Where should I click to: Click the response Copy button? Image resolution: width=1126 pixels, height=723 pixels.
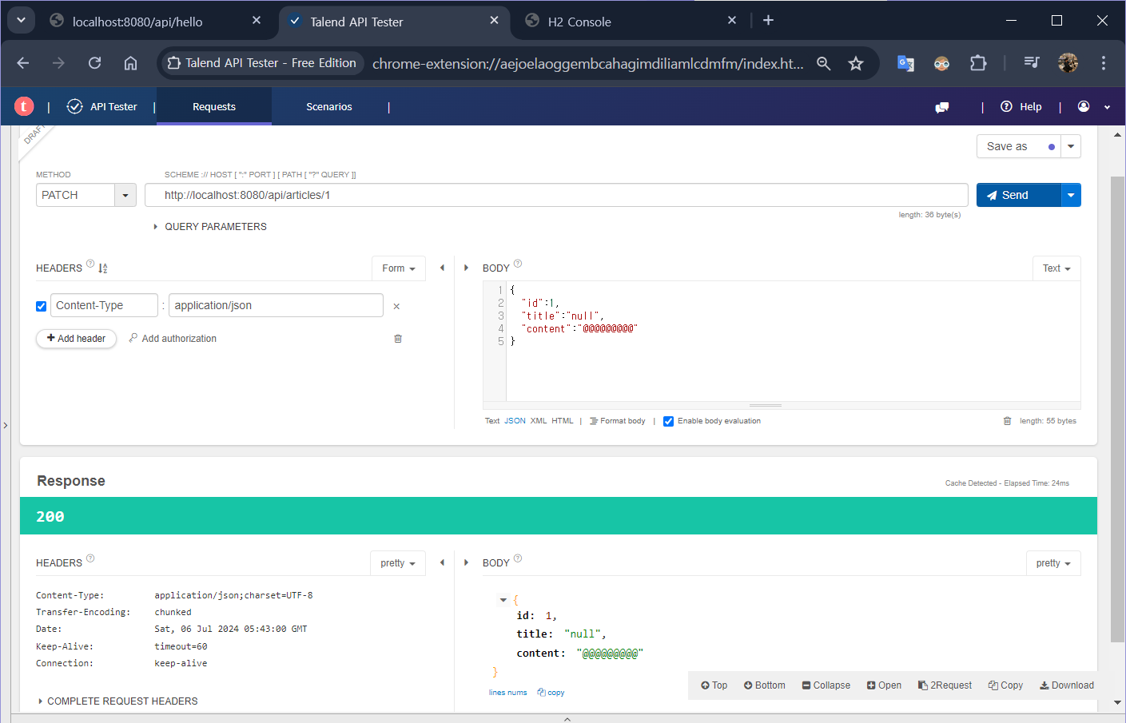click(1005, 685)
